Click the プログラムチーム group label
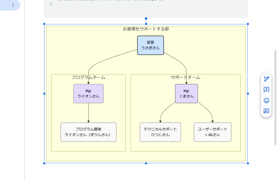 pos(88,77)
